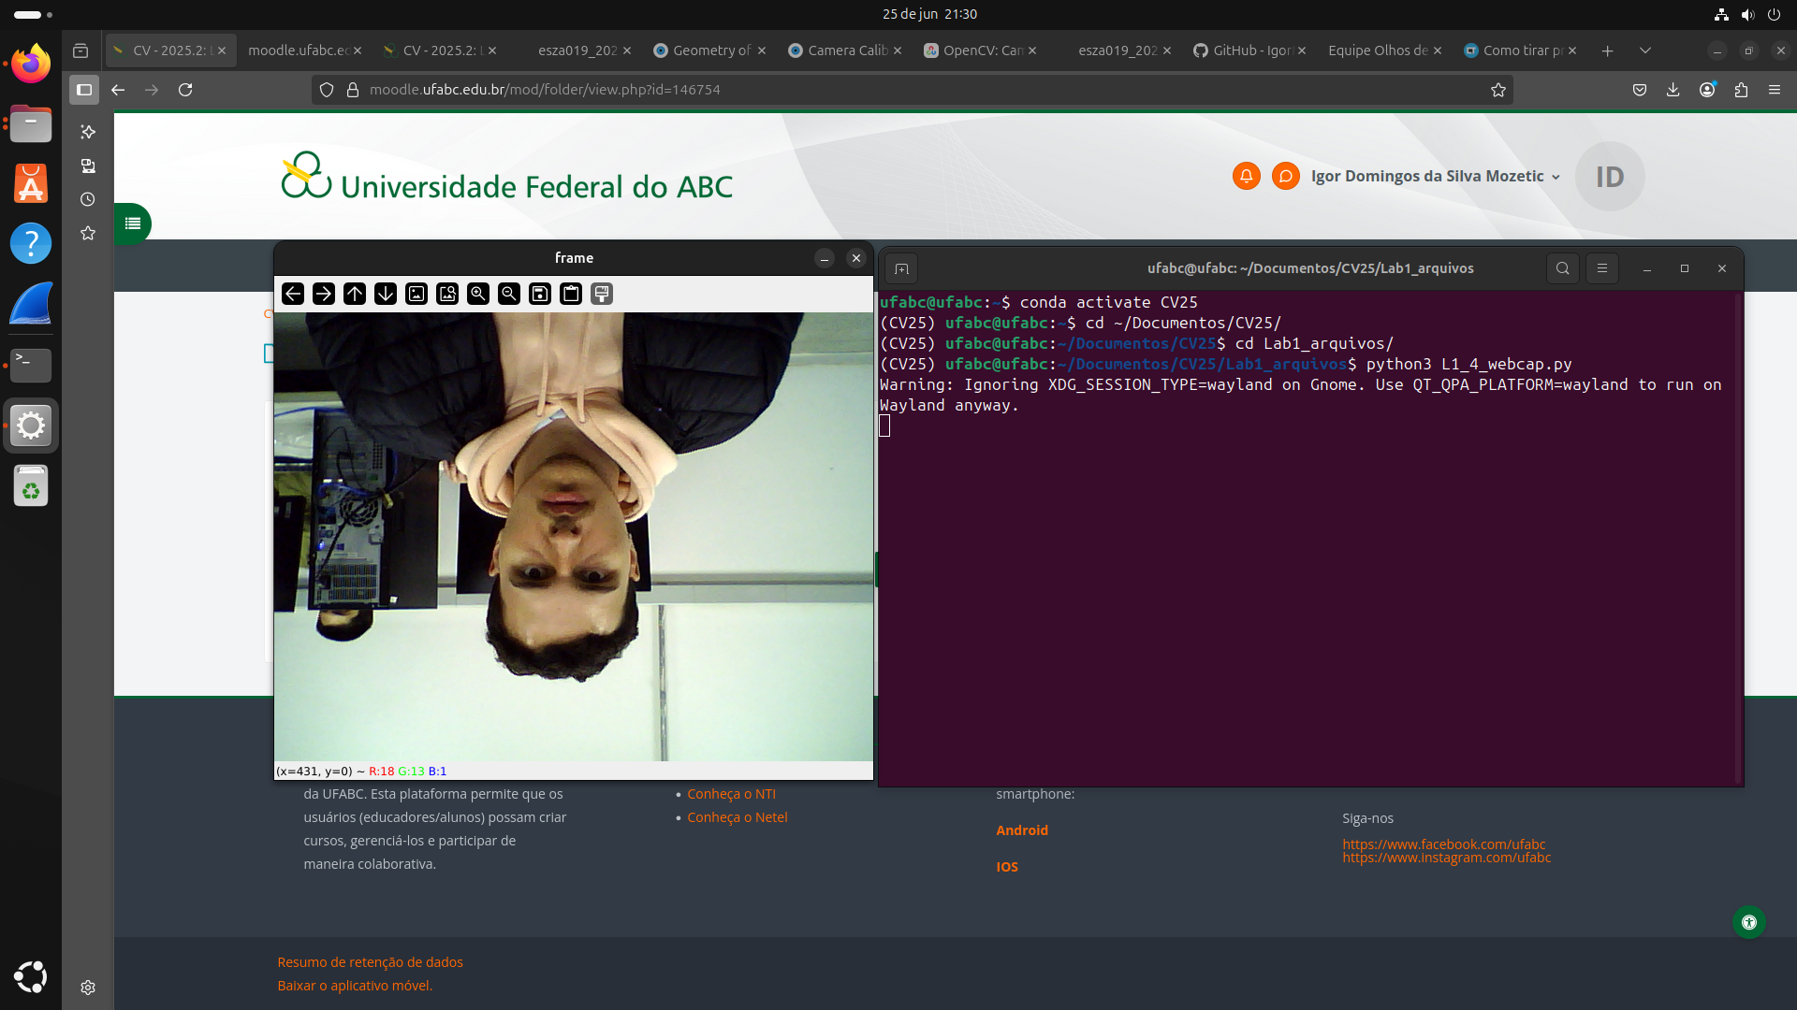The height and width of the screenshot is (1010, 1797).
Task: Pan left in the frame window
Action: click(293, 294)
